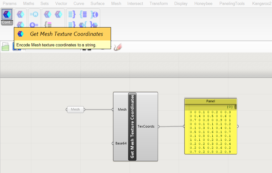The height and width of the screenshot is (173, 272).
Task: Click the green open-folder icon
Action: [6, 47]
